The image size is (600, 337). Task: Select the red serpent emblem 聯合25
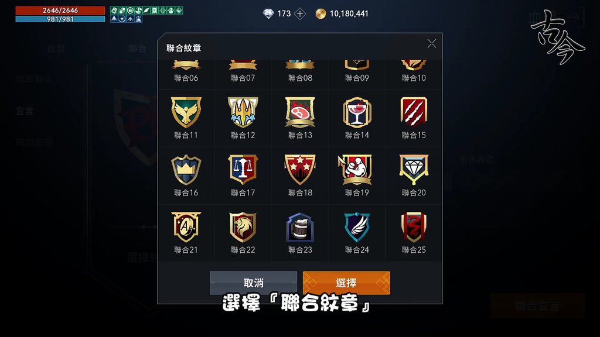(x=414, y=227)
